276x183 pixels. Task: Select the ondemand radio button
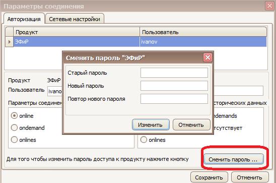(x=14, y=128)
